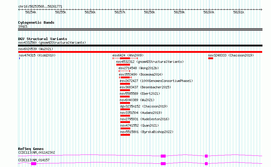Click the red esv3683437 variant bar
The width and height of the screenshot is (271, 167).
pos(125,90)
